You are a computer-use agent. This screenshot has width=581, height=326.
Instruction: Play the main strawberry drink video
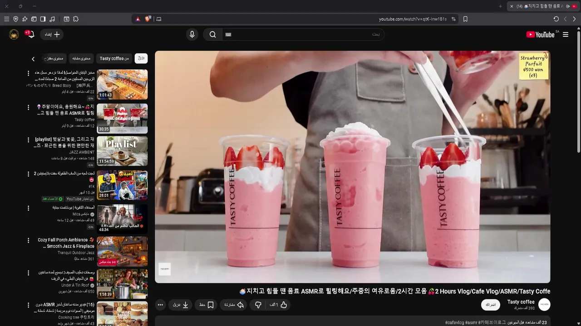pos(353,167)
